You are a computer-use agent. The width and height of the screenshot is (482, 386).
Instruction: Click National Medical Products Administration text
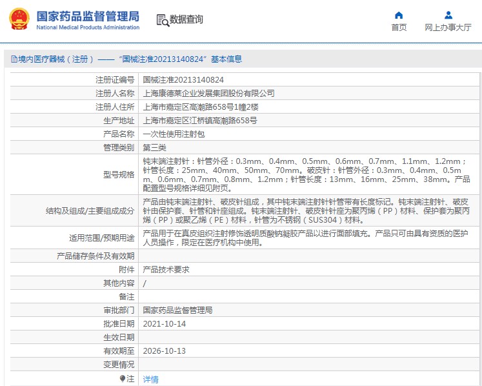click(88, 27)
